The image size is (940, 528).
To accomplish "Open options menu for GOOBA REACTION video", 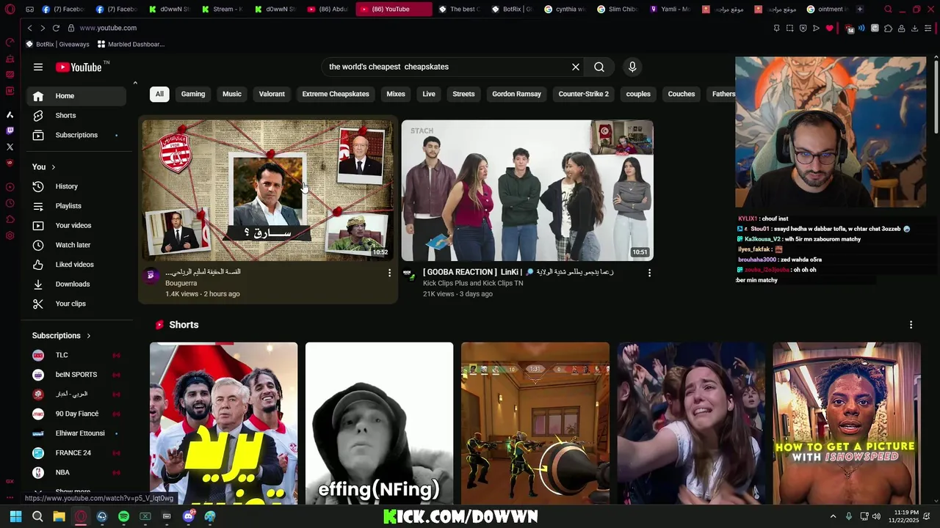I will [649, 273].
